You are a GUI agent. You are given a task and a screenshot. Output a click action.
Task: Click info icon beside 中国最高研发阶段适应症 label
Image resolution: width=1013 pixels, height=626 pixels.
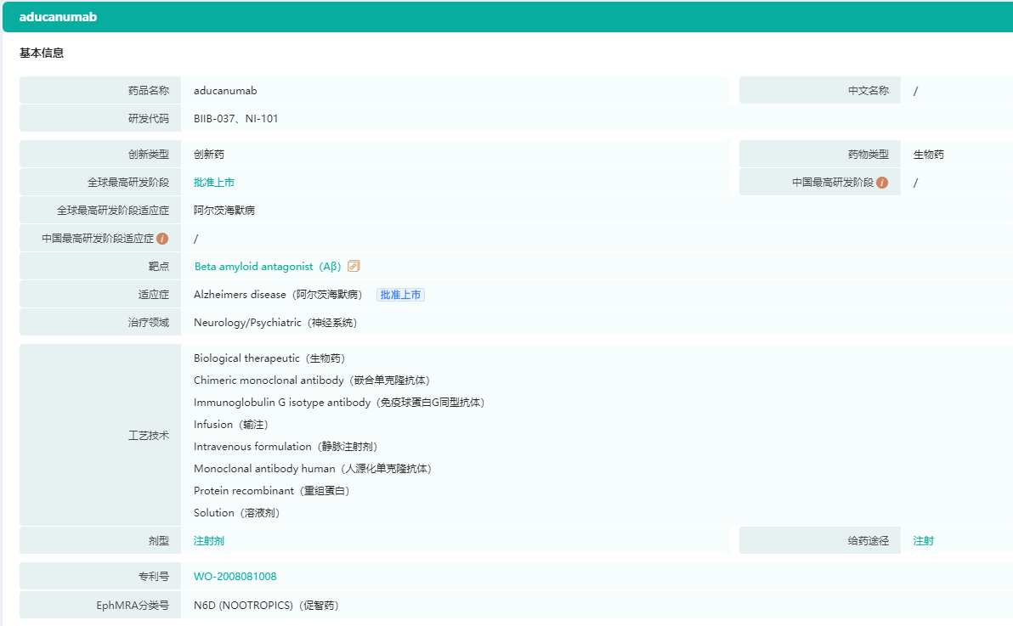pyautogui.click(x=162, y=239)
